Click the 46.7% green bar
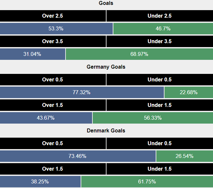This screenshot has height=188, width=213. click(x=163, y=28)
